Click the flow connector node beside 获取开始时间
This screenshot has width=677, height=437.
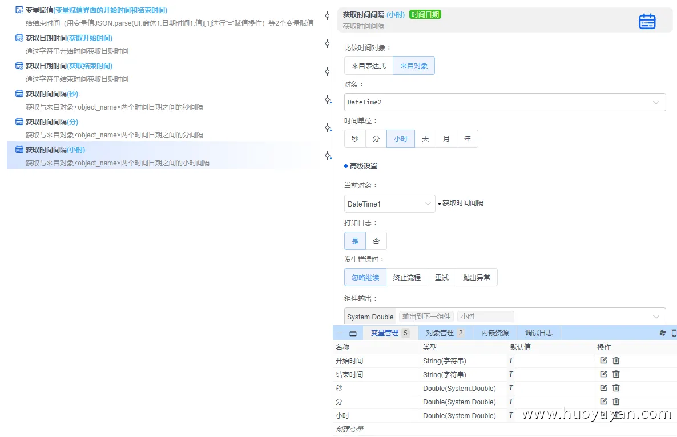click(x=327, y=43)
